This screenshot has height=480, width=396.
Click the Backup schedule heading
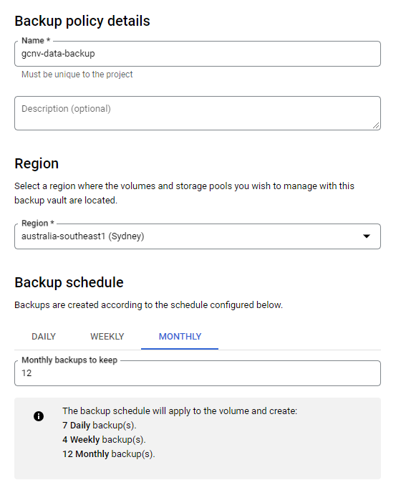(69, 282)
